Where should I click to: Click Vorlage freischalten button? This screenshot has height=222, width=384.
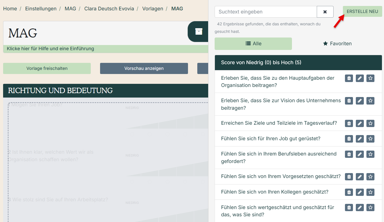click(47, 69)
